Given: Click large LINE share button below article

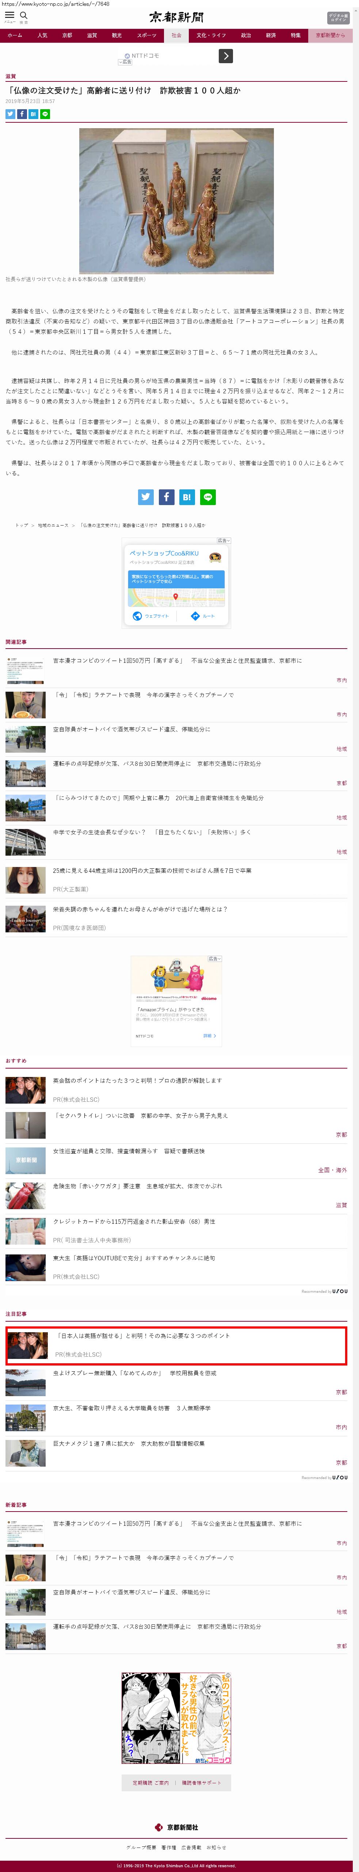Looking at the screenshot, I should pos(208,497).
